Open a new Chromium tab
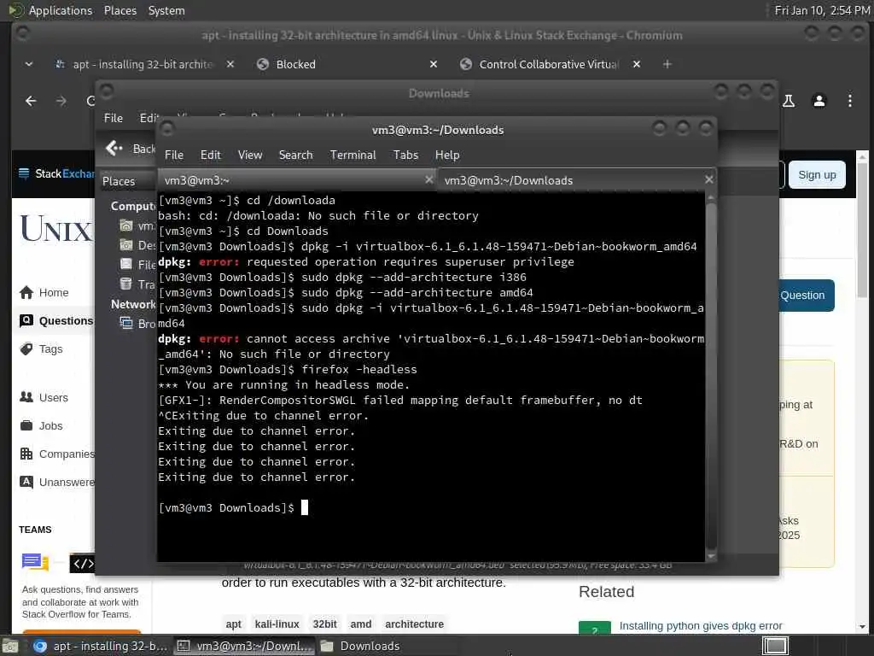Screen dimensions: 874x656 tap(667, 64)
